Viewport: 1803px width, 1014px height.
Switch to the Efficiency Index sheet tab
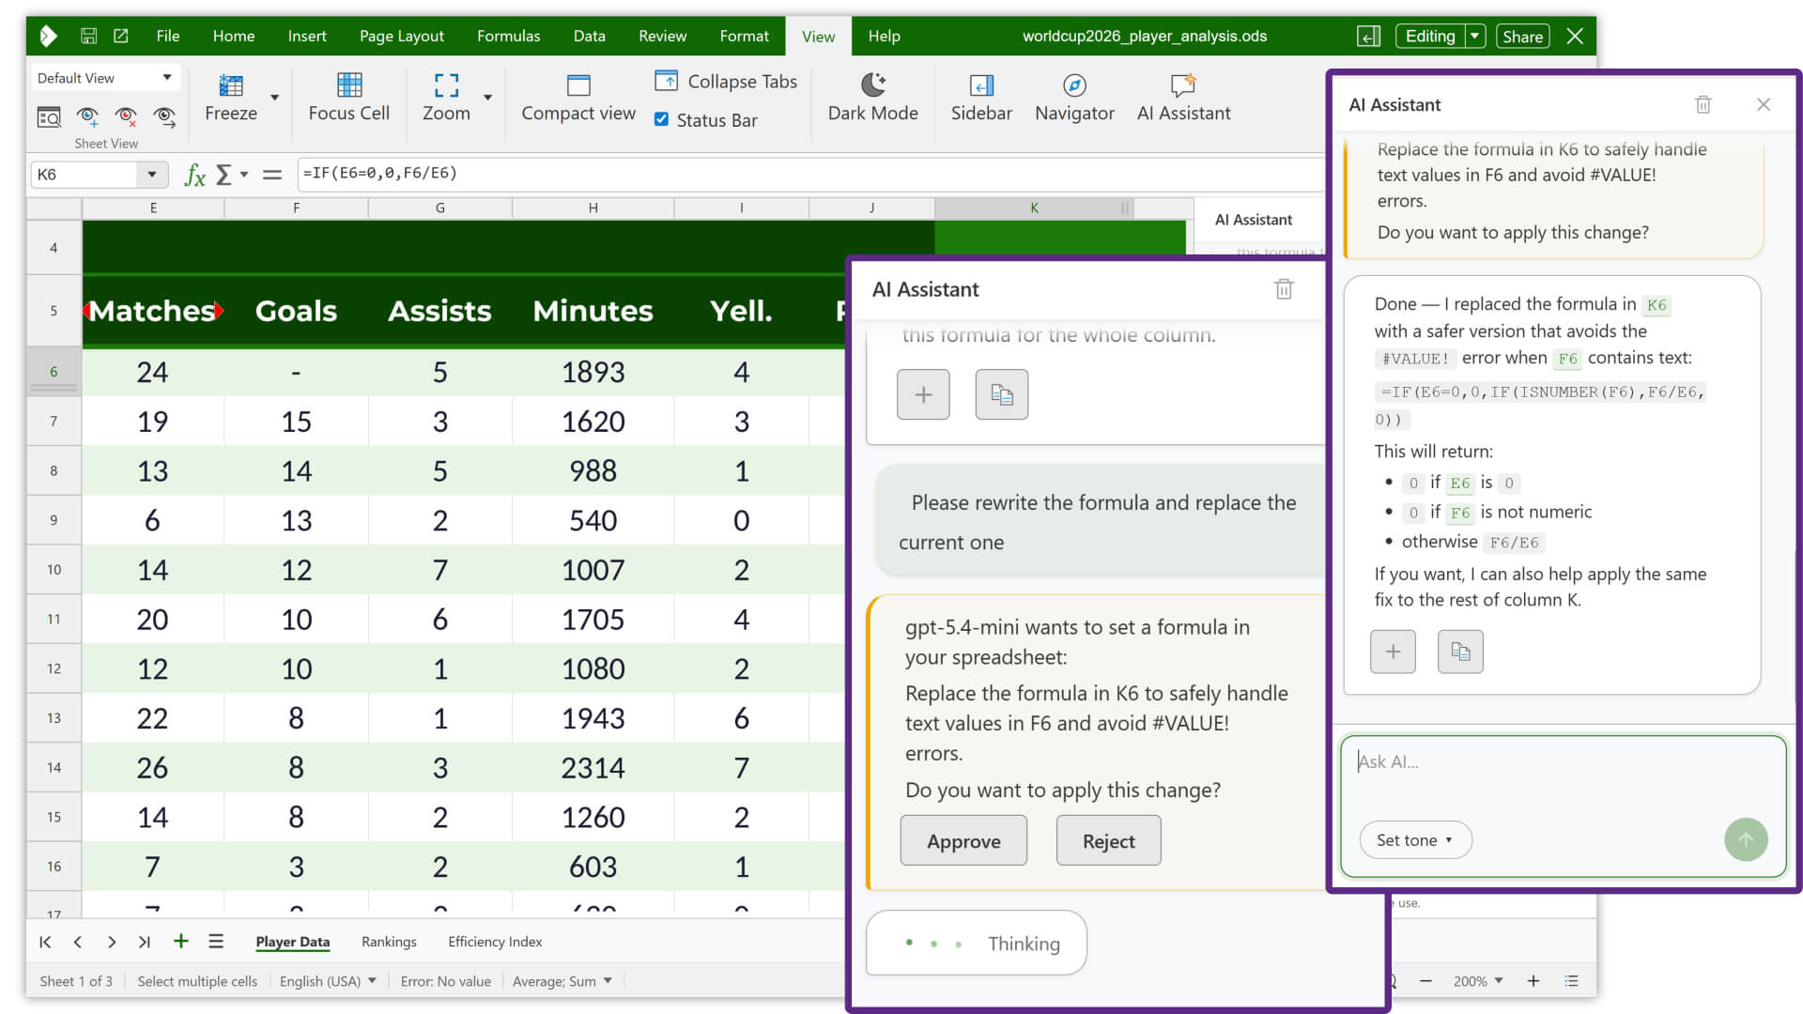pos(495,942)
